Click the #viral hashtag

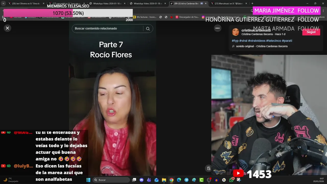pyautogui.click(x=243, y=41)
